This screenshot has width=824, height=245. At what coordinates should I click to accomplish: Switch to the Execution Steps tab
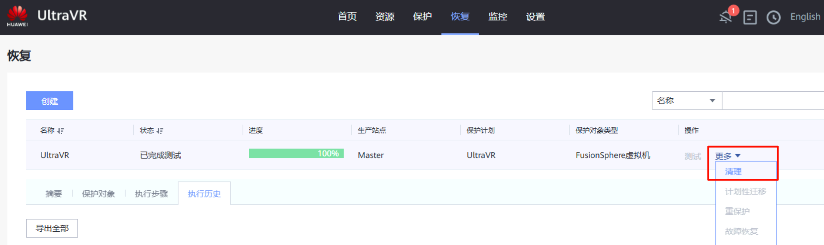point(151,194)
